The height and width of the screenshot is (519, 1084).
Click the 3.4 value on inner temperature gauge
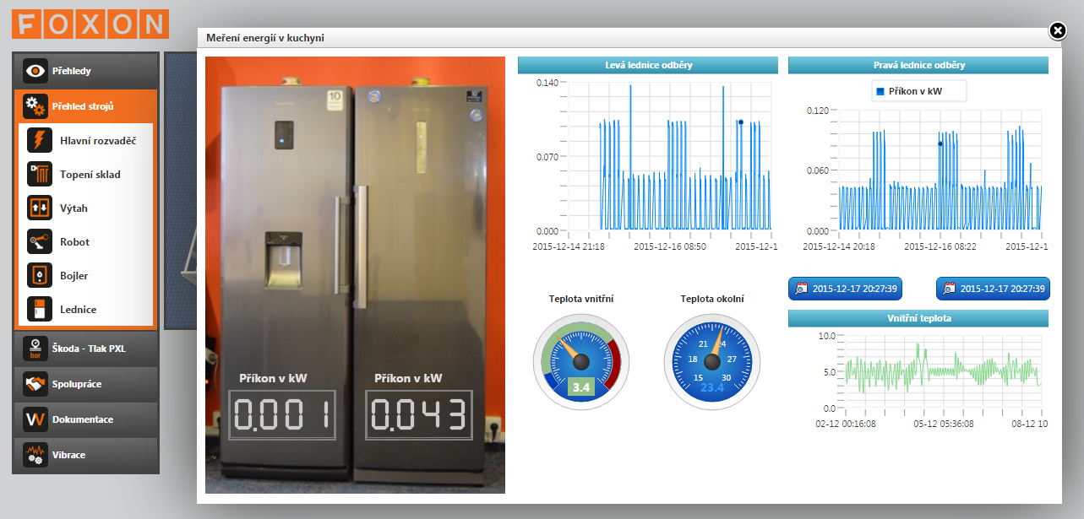pos(581,387)
